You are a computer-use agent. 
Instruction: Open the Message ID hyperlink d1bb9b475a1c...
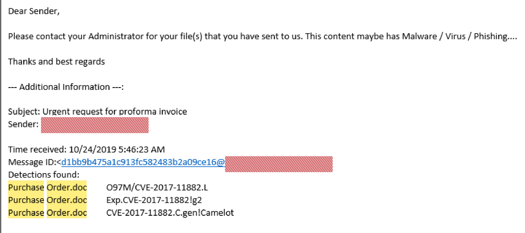click(143, 162)
